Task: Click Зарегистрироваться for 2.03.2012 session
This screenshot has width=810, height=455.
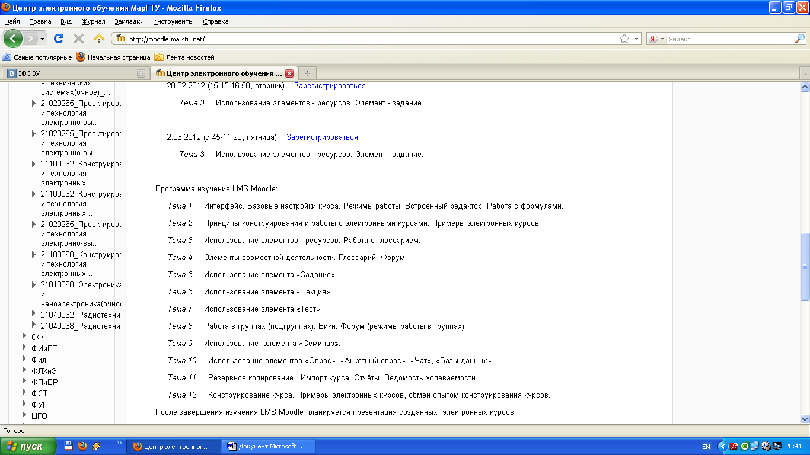Action: click(x=322, y=137)
